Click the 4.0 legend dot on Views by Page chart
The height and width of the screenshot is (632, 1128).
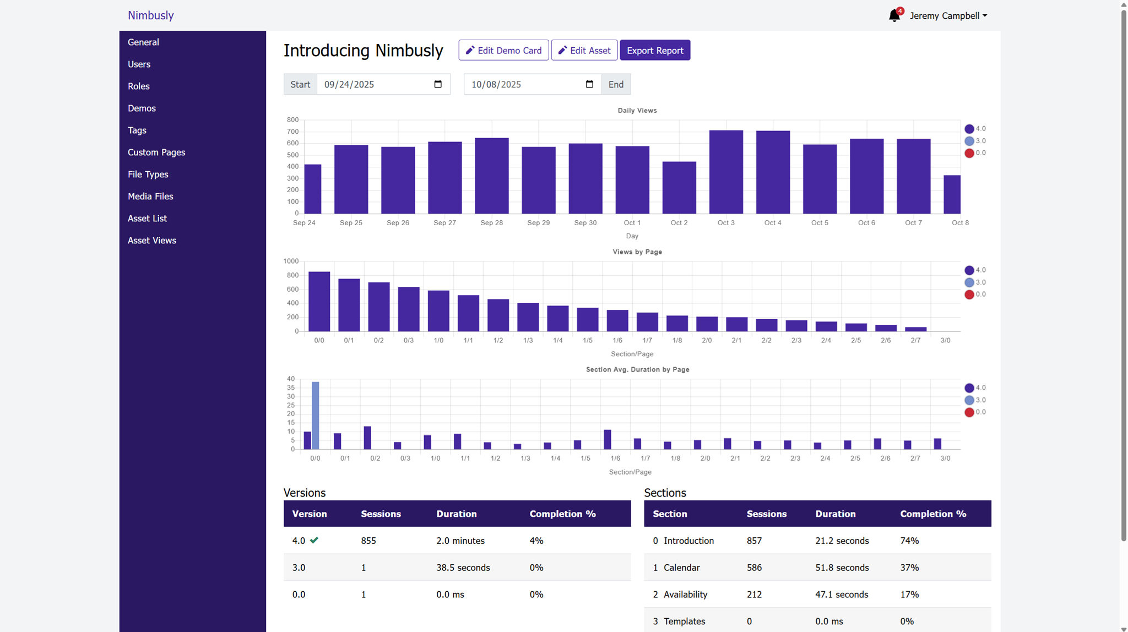968,270
